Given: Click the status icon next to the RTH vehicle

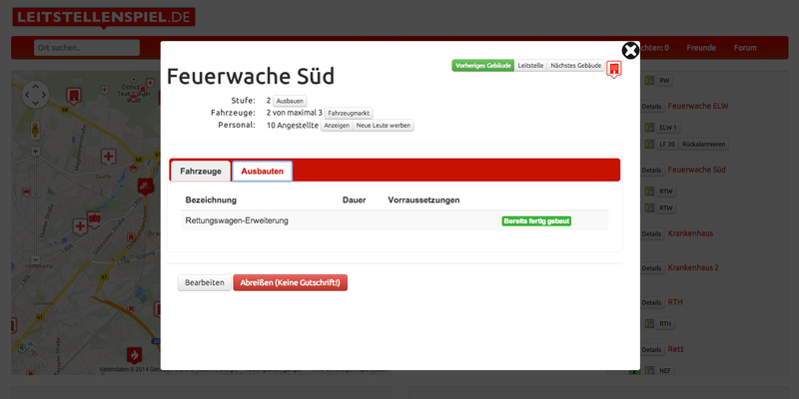Looking at the screenshot, I should (x=649, y=323).
